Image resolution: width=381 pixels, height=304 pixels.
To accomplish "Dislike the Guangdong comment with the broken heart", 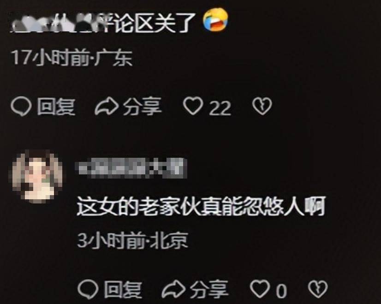I will pyautogui.click(x=262, y=106).
